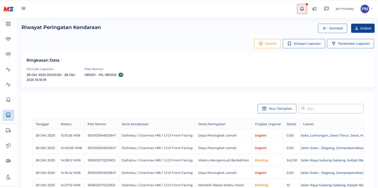This screenshot has width=378, height=188.
Task: Click the Unduh download button
Action: point(362,28)
